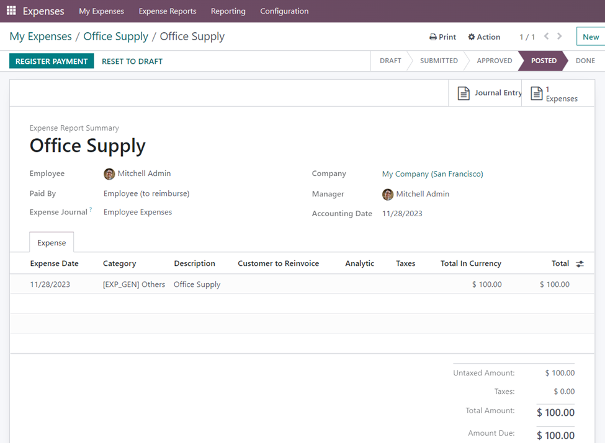Image resolution: width=605 pixels, height=443 pixels.
Task: Click the Register Payment button
Action: point(52,61)
